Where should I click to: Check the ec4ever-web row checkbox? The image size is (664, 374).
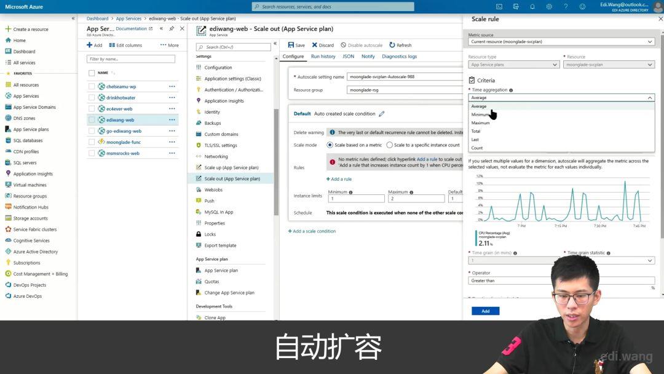92,109
